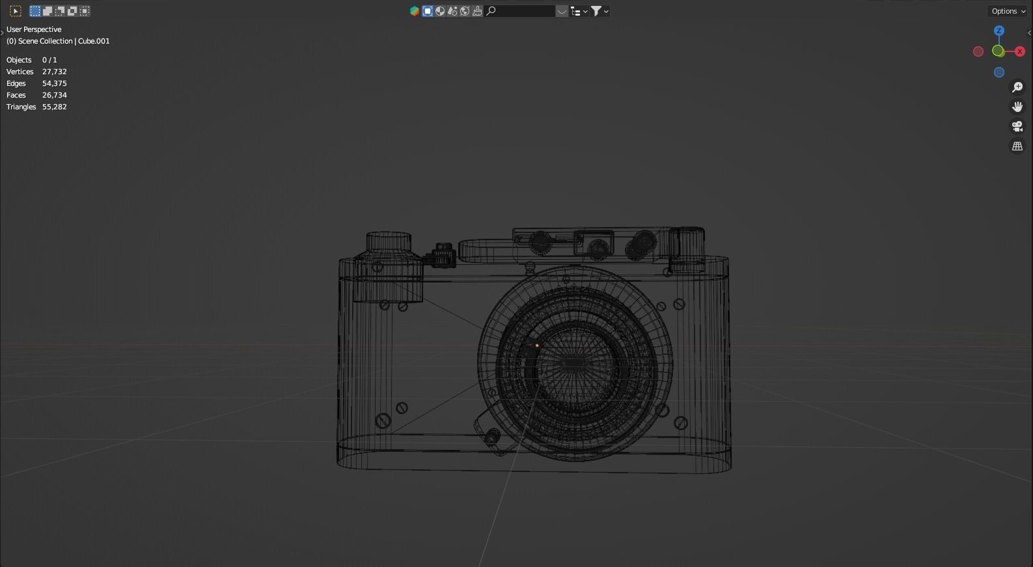Click the Triangles count 55,282
The image size is (1033, 567).
click(55, 107)
